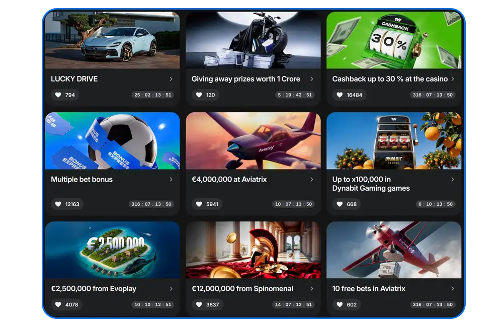This screenshot has height=327, width=503.
Task: Like the €2,500,000 from Evoplay promotion
Action: pyautogui.click(x=58, y=304)
